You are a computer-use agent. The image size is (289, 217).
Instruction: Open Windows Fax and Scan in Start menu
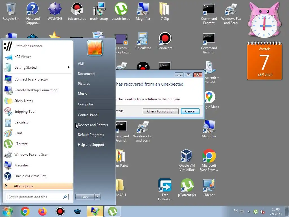(x=38, y=155)
